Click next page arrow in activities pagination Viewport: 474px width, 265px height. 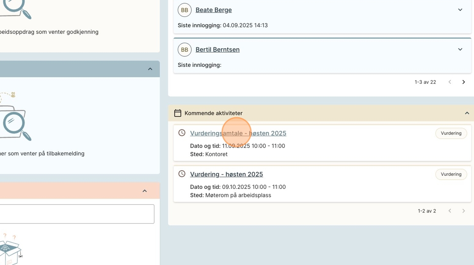point(463,211)
